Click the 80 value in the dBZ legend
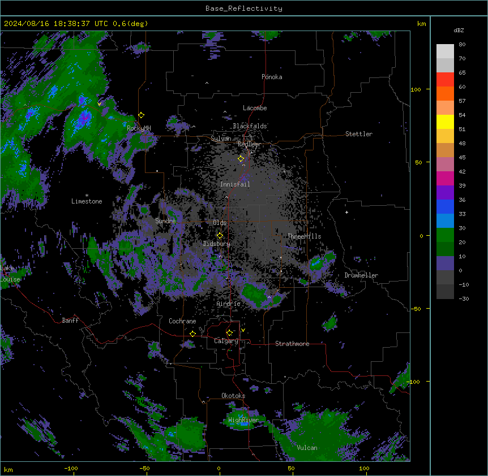Screen dimensions: 488x476 click(462, 45)
